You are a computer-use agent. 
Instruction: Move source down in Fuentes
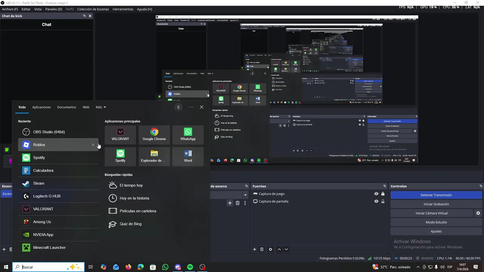(286, 249)
